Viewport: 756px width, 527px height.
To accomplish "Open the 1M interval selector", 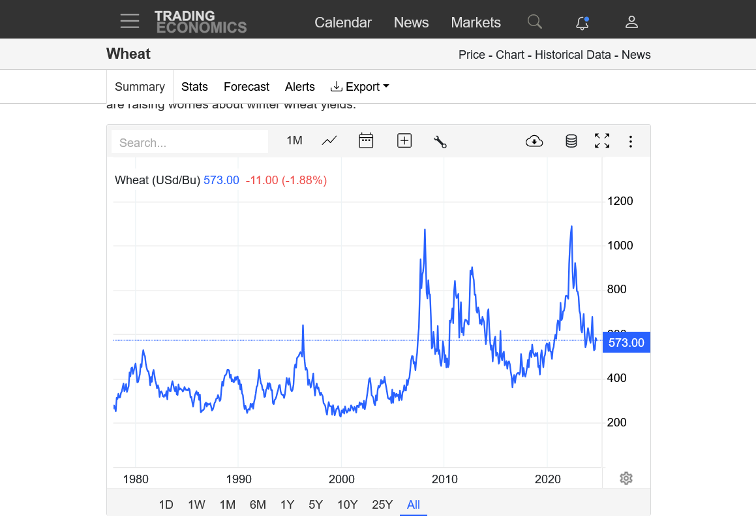I will pos(294,140).
